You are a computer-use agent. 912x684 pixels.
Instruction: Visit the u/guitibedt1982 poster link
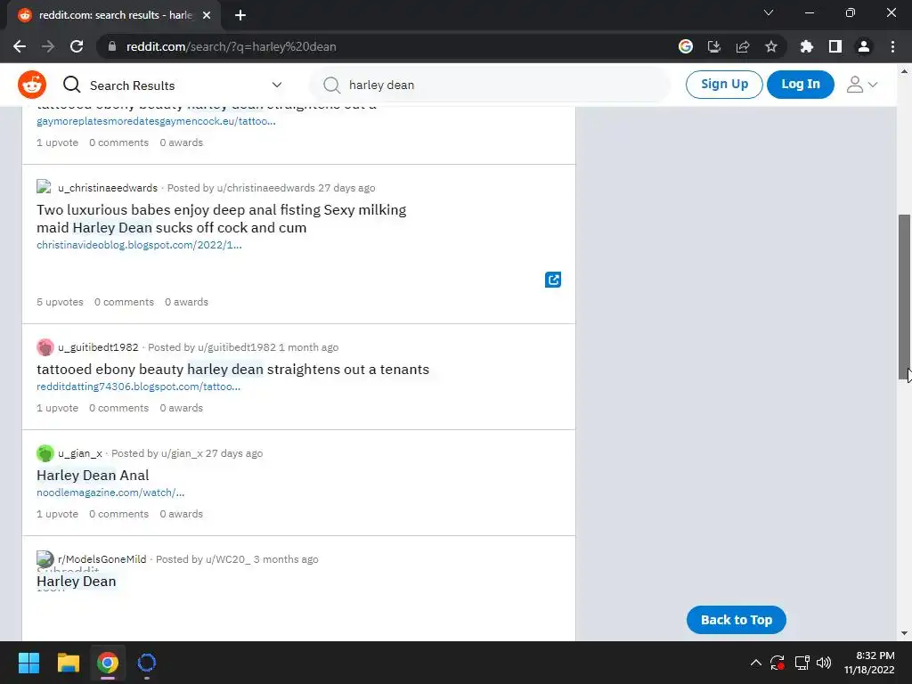(x=237, y=347)
